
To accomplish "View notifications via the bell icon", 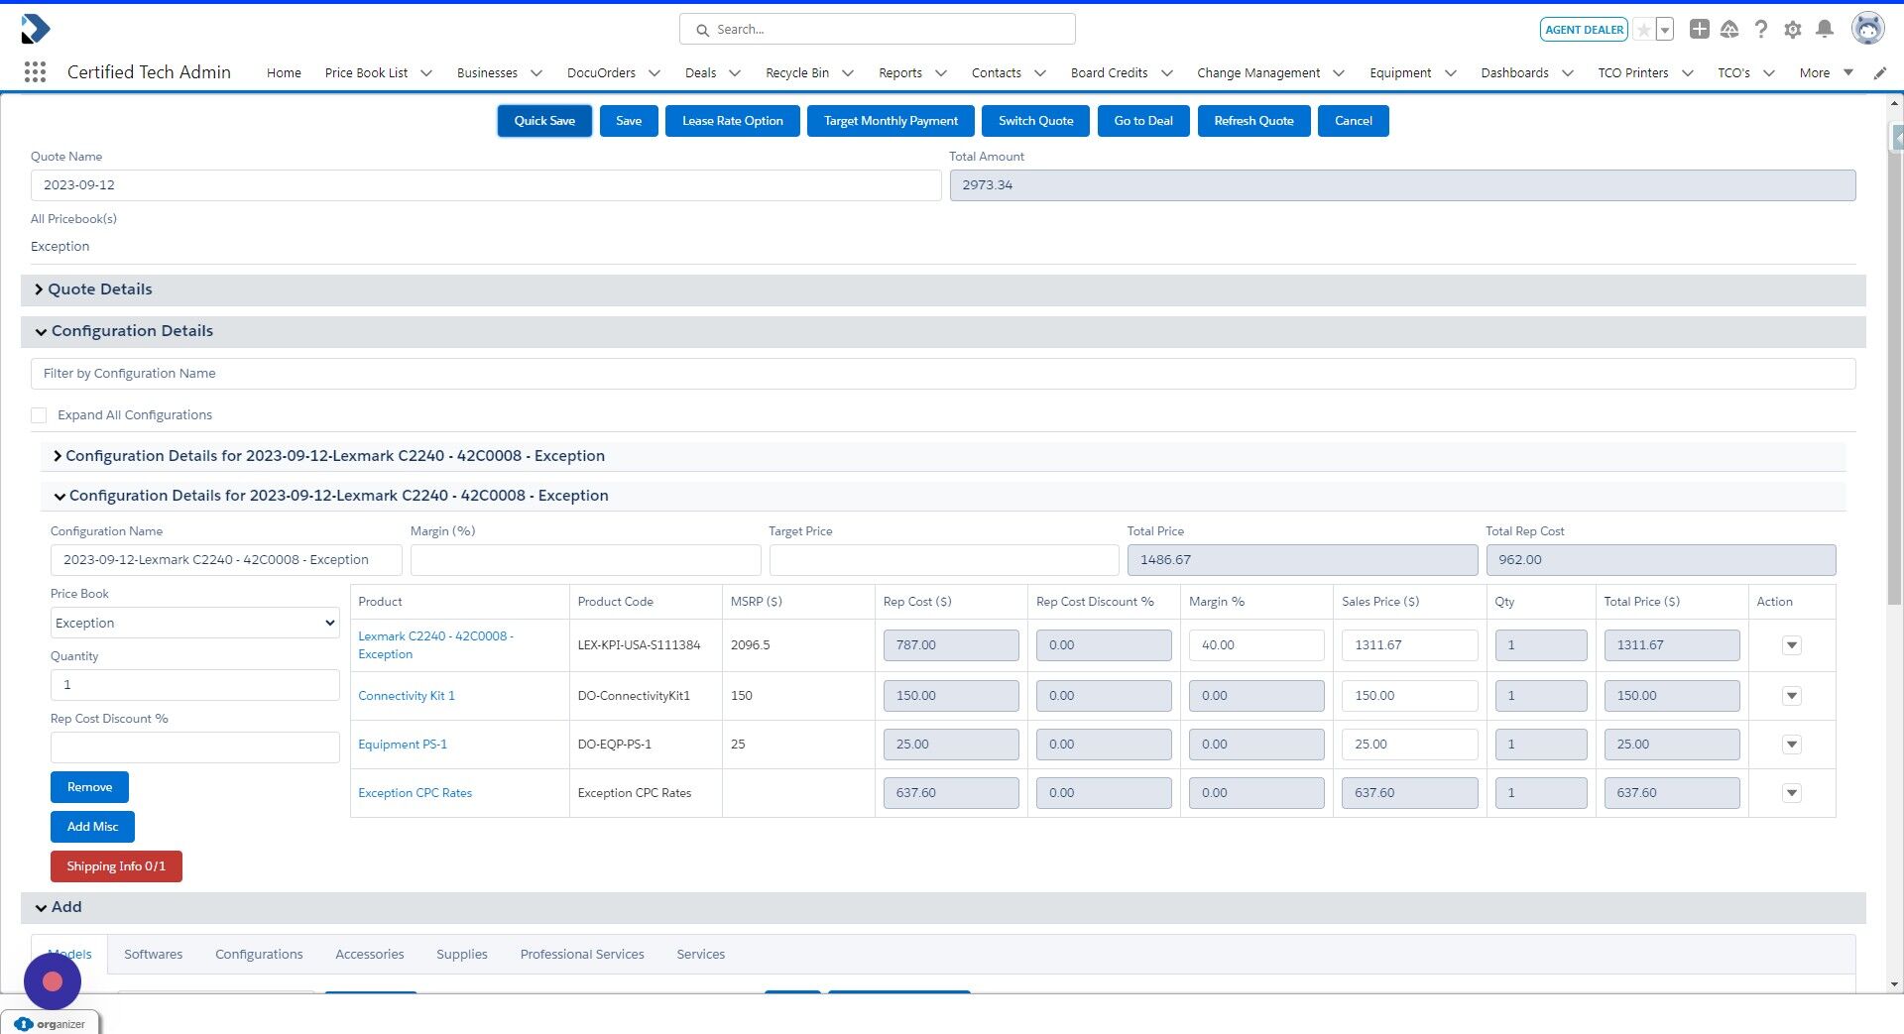I will 1825,29.
